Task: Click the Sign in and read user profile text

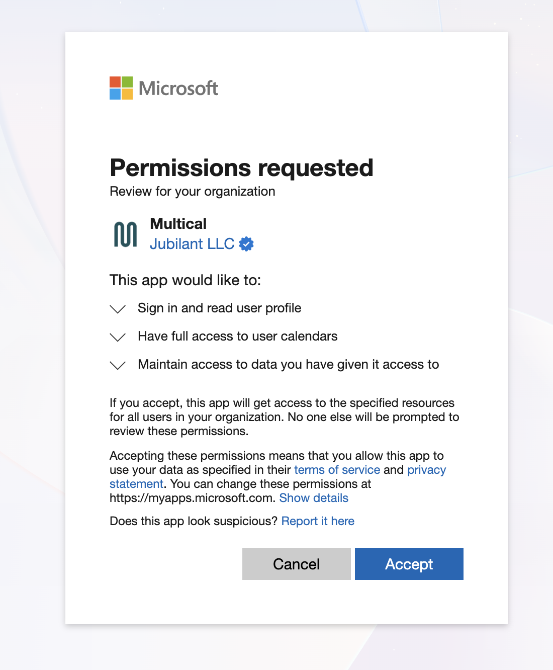Action: 219,308
